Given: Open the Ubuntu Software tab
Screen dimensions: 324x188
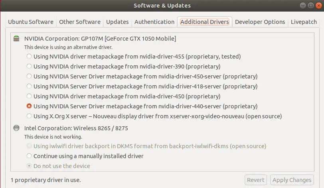Looking at the screenshot, I should (31, 22).
